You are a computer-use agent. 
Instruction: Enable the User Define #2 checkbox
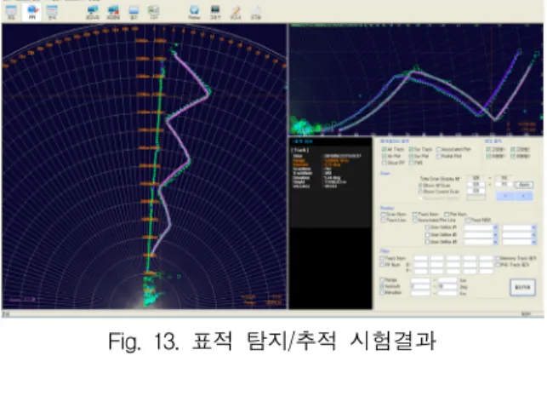click(427, 235)
